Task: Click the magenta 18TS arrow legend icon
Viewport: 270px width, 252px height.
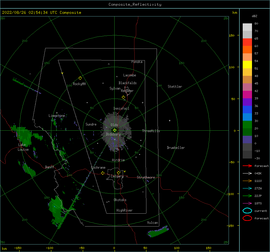Action: pyautogui.click(x=247, y=203)
